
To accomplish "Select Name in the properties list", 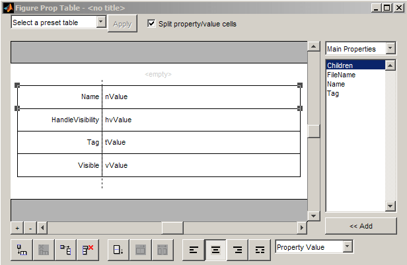I will pyautogui.click(x=355, y=84).
